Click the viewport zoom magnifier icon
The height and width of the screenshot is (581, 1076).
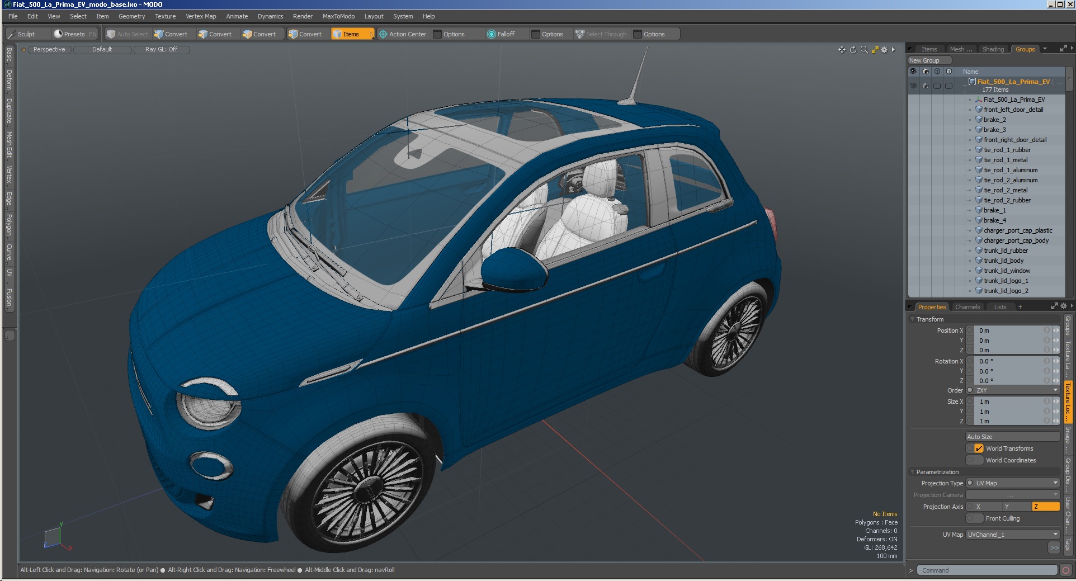pyautogui.click(x=864, y=50)
